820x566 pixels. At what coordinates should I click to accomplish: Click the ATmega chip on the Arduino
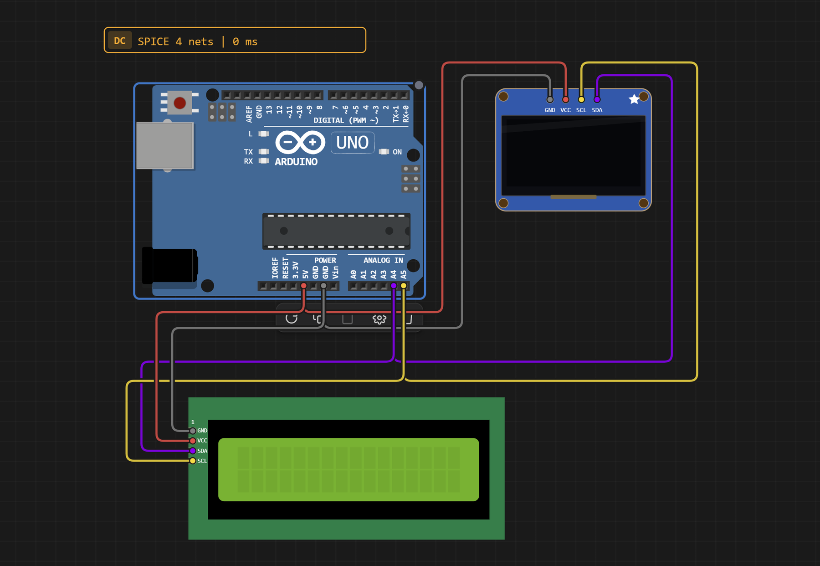[336, 231]
